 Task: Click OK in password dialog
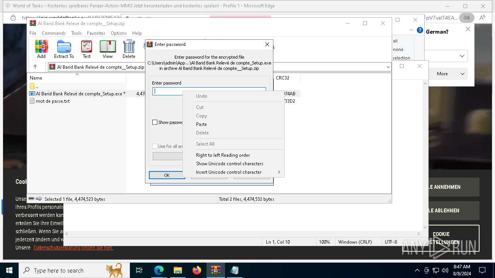167,175
